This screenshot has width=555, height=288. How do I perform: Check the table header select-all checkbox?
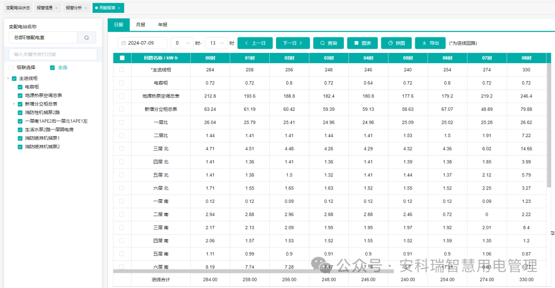pyautogui.click(x=122, y=58)
